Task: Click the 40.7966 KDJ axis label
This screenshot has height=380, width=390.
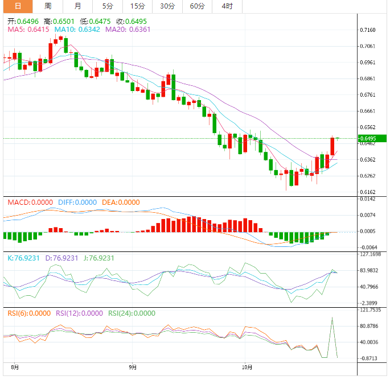Action: 369,287
